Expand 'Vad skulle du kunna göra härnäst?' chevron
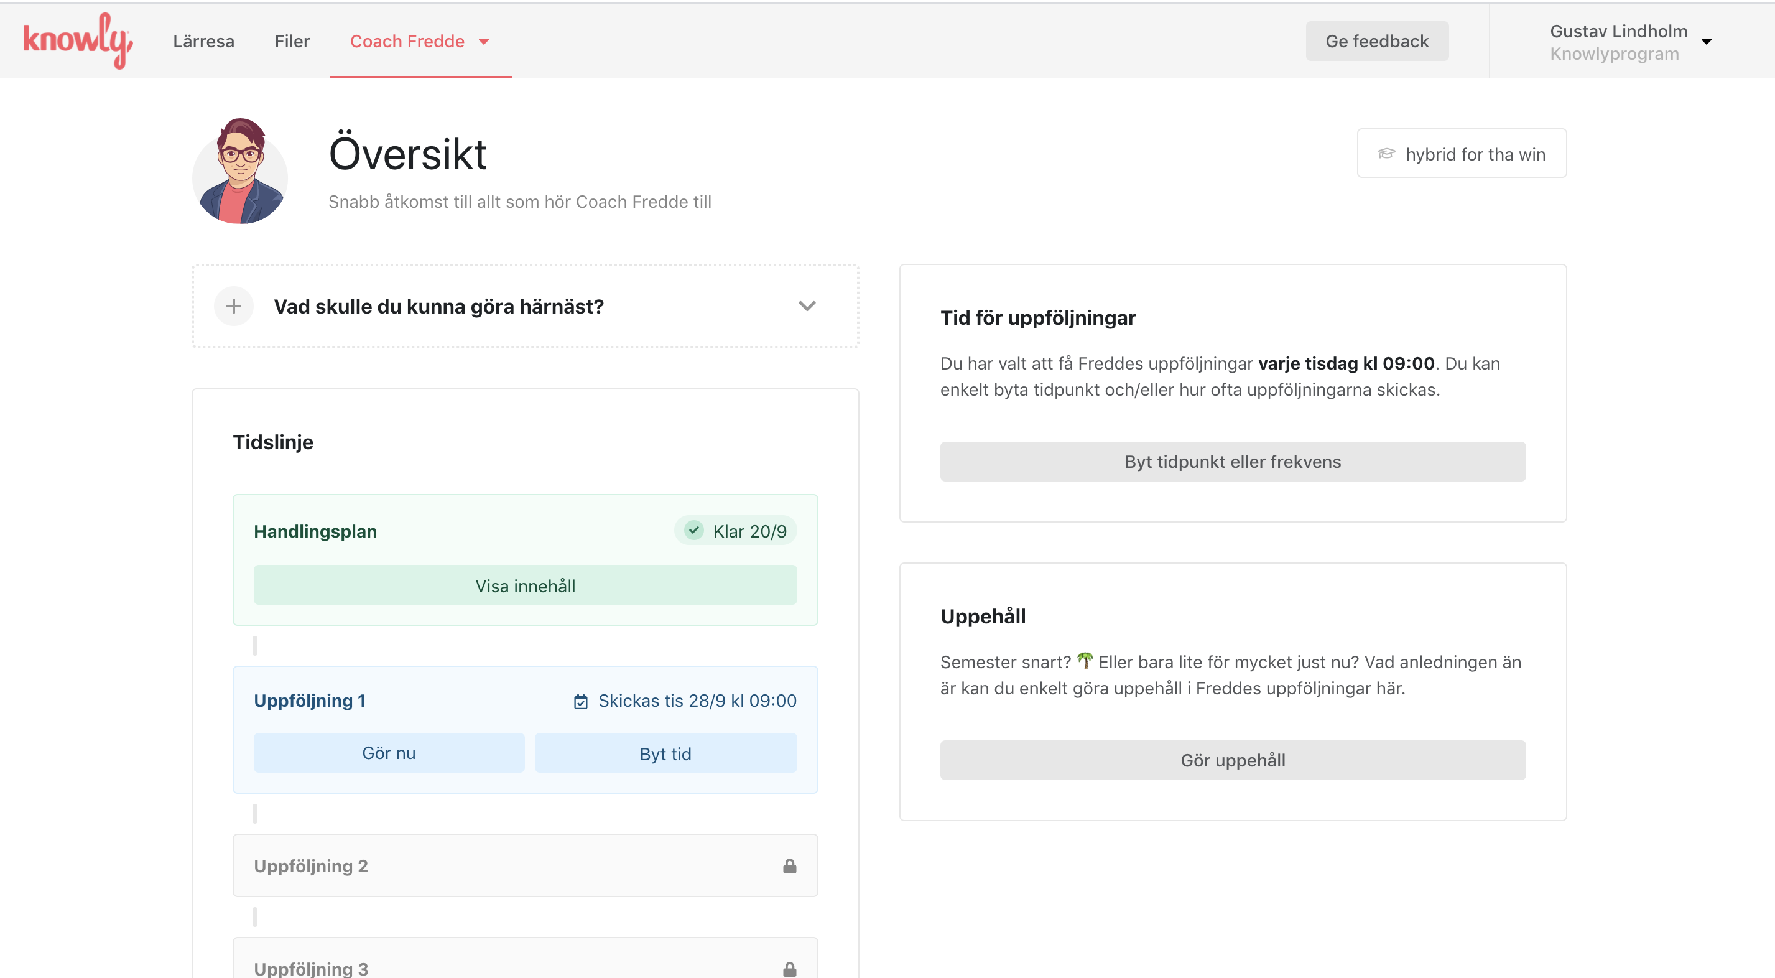Viewport: 1775px width, 978px height. tap(807, 306)
